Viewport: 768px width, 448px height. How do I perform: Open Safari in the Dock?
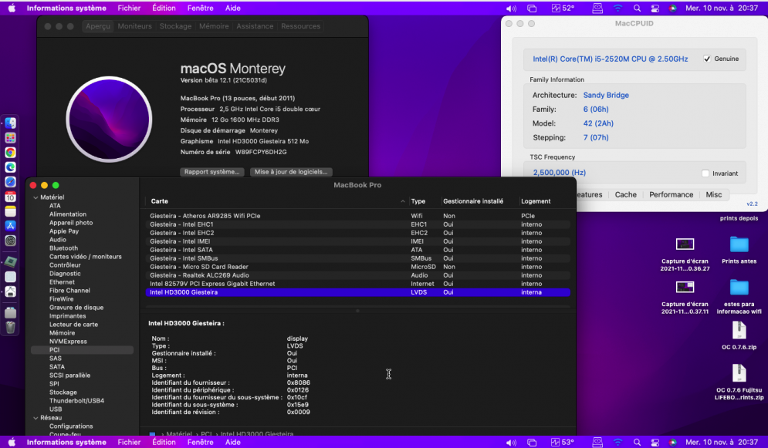click(10, 181)
